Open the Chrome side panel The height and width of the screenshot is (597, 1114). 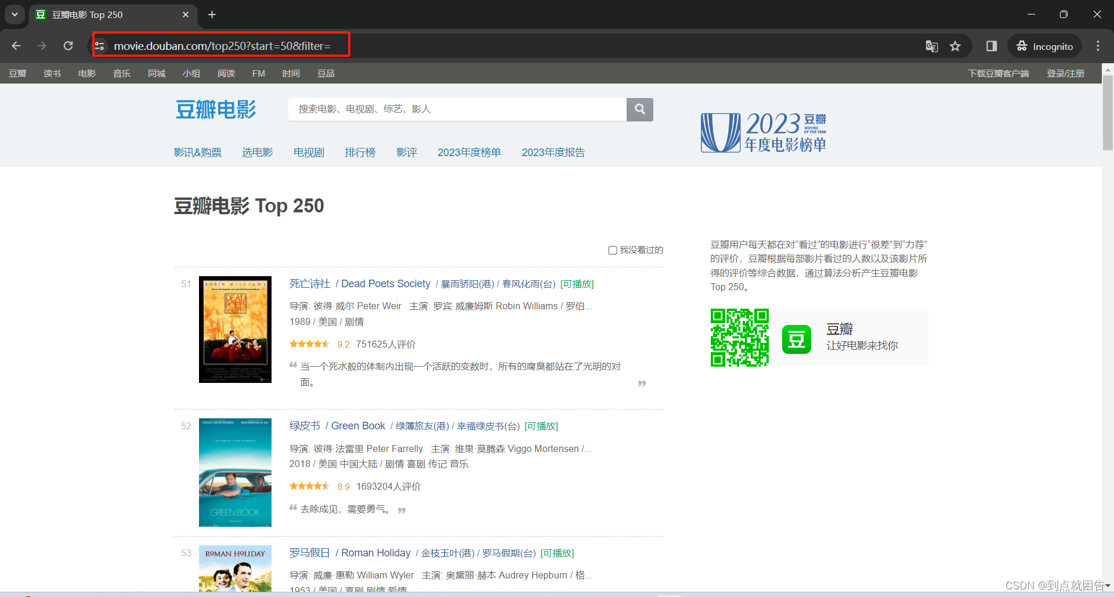[x=991, y=46]
